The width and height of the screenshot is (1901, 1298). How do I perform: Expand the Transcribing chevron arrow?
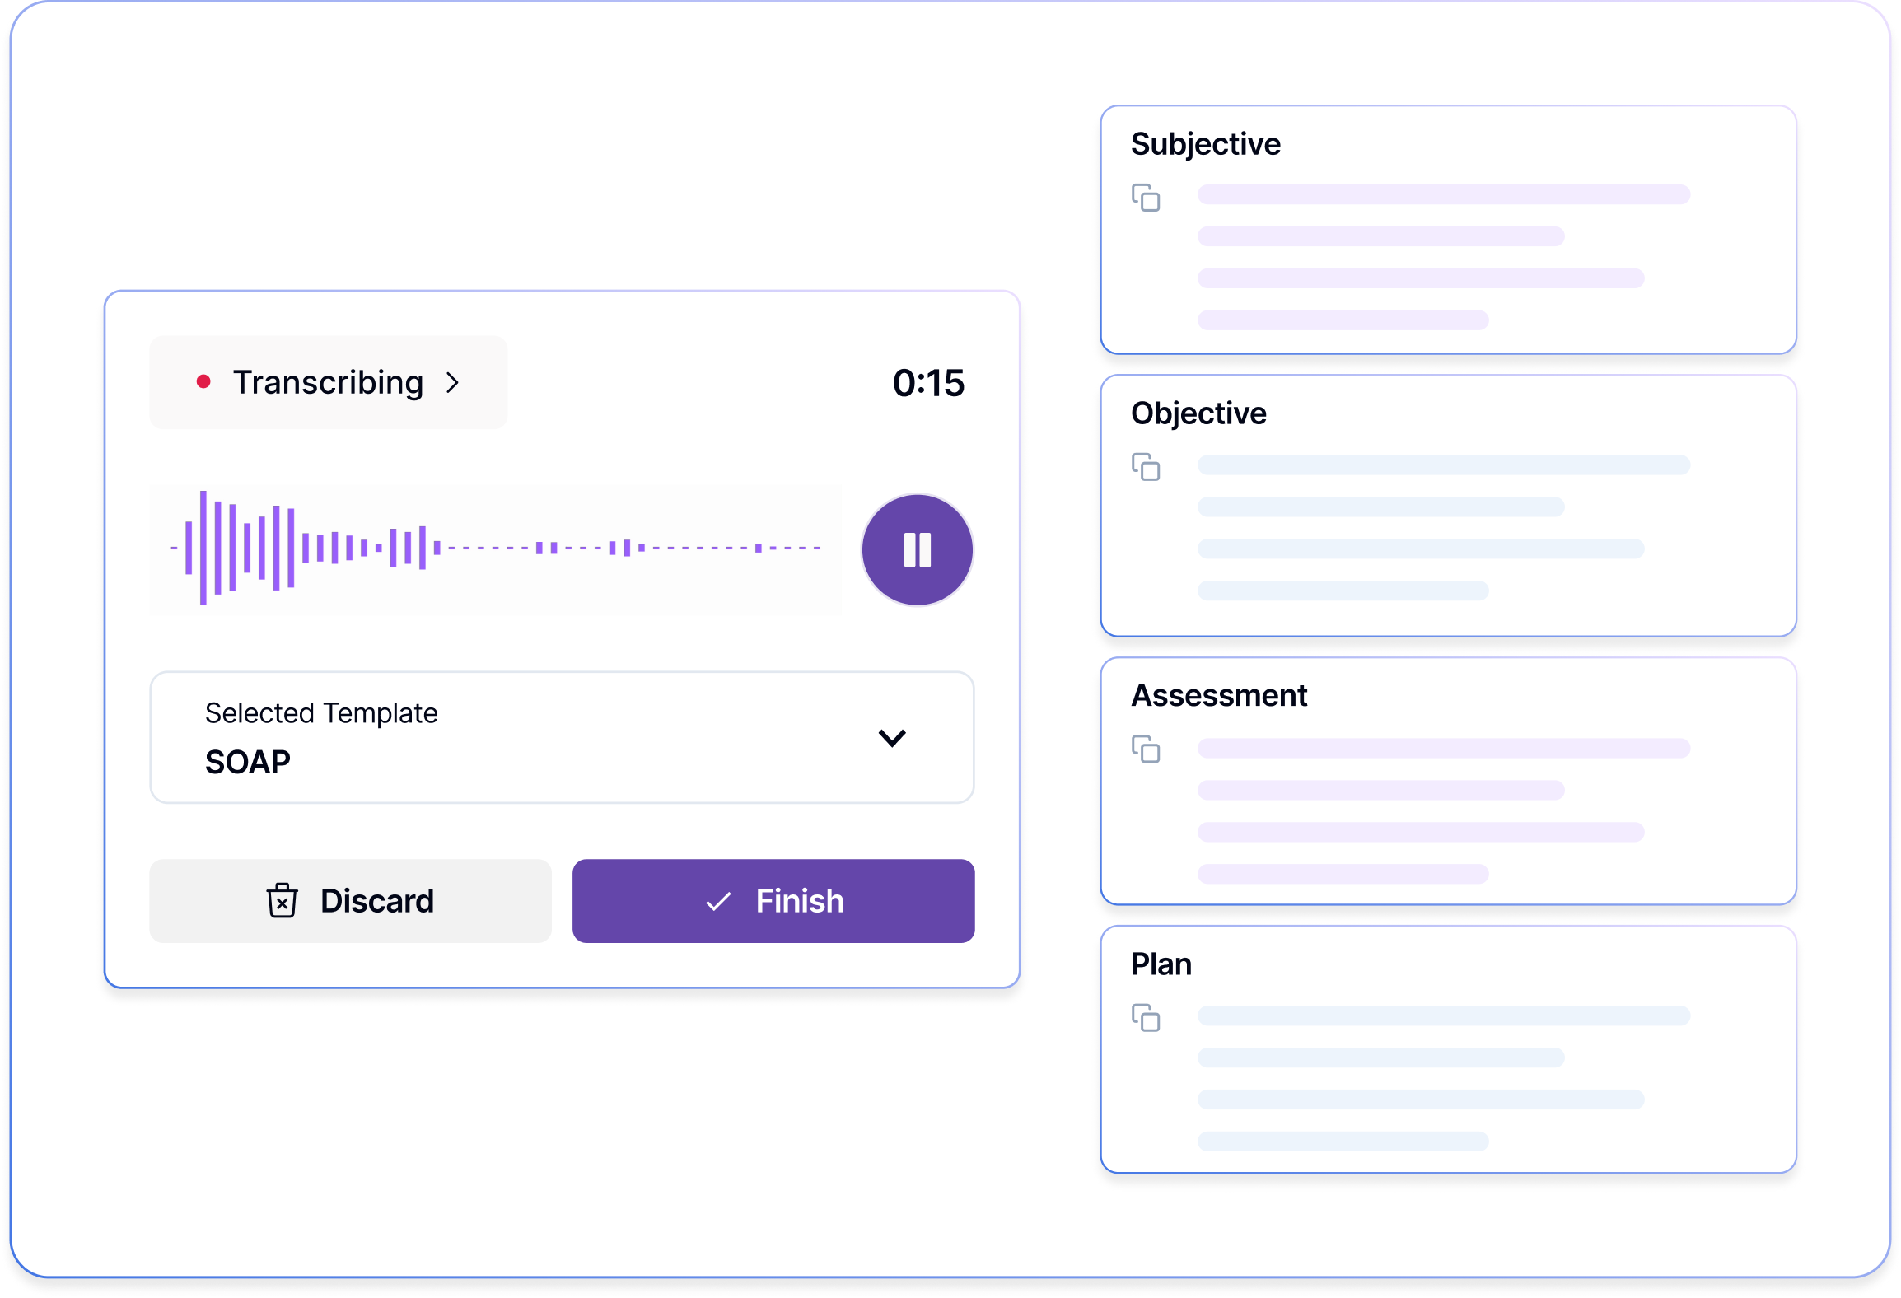tap(452, 382)
